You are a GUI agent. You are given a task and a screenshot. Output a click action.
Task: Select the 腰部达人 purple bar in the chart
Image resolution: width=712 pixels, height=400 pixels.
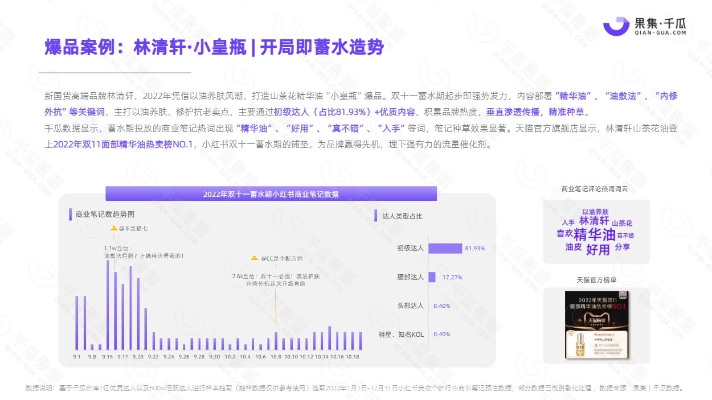point(432,277)
